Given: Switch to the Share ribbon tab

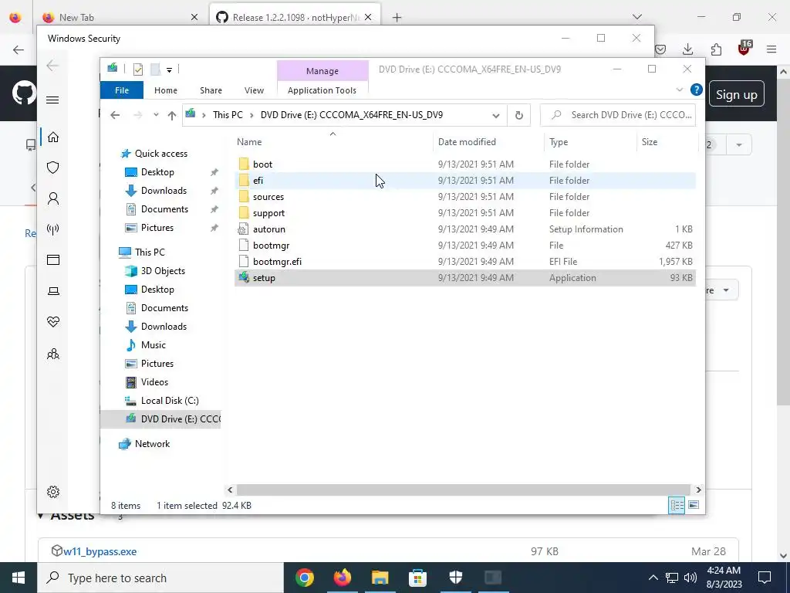Looking at the screenshot, I should pos(211,90).
